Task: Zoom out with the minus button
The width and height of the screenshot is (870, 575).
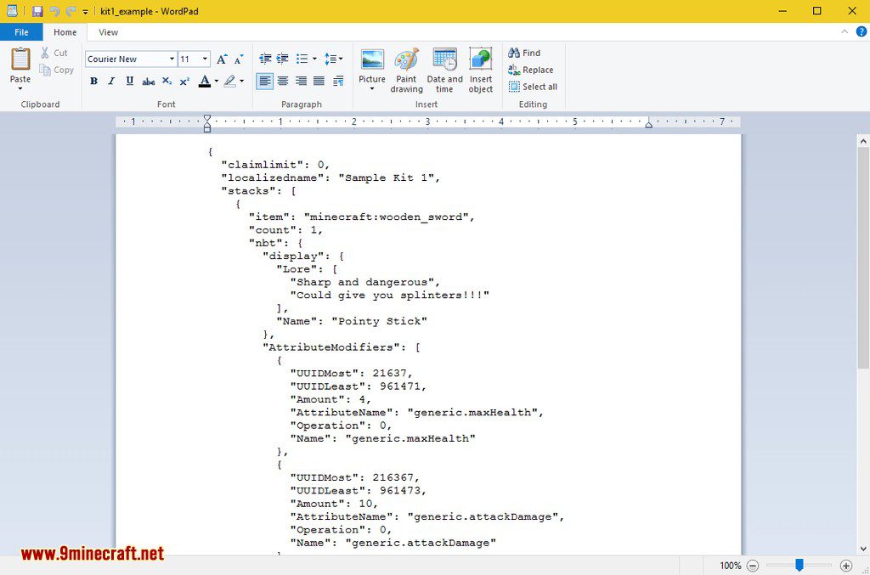Action: coord(753,566)
